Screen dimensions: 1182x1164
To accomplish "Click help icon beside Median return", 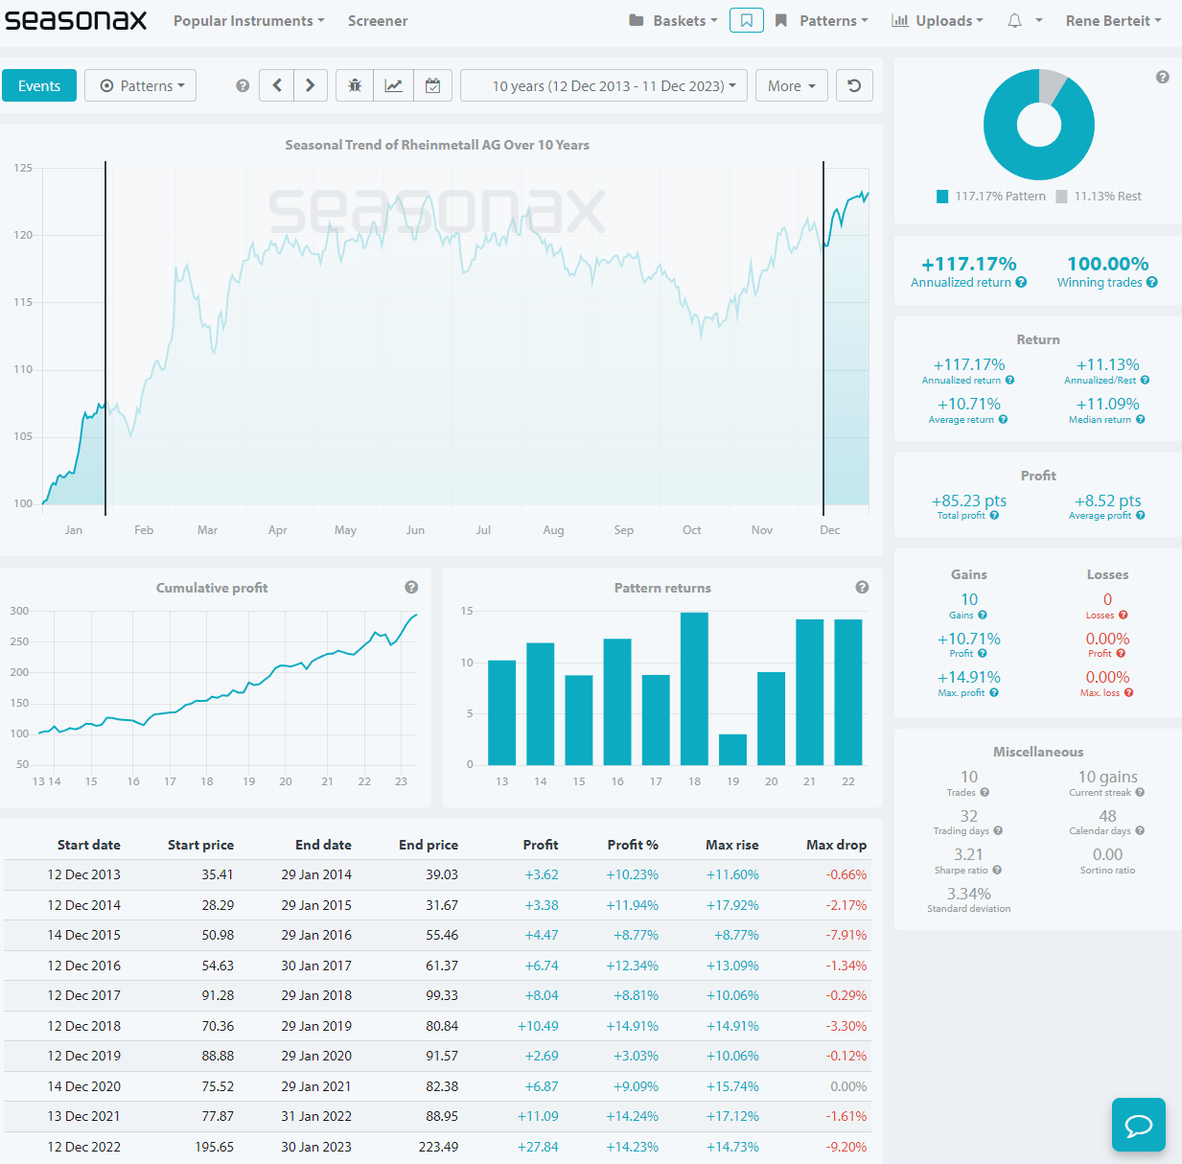I will [x=1141, y=419].
